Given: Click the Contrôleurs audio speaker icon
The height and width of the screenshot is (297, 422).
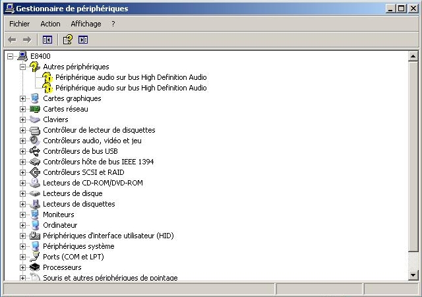Looking at the screenshot, I should [x=35, y=141].
